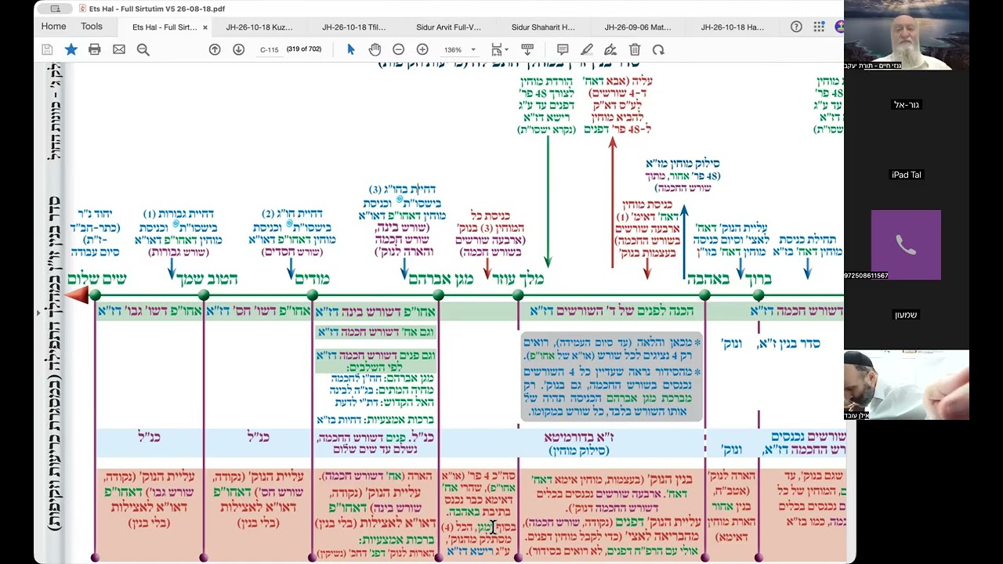Viewport: 1003px width, 564px height.
Task: Open the Tools tab
Action: click(92, 27)
